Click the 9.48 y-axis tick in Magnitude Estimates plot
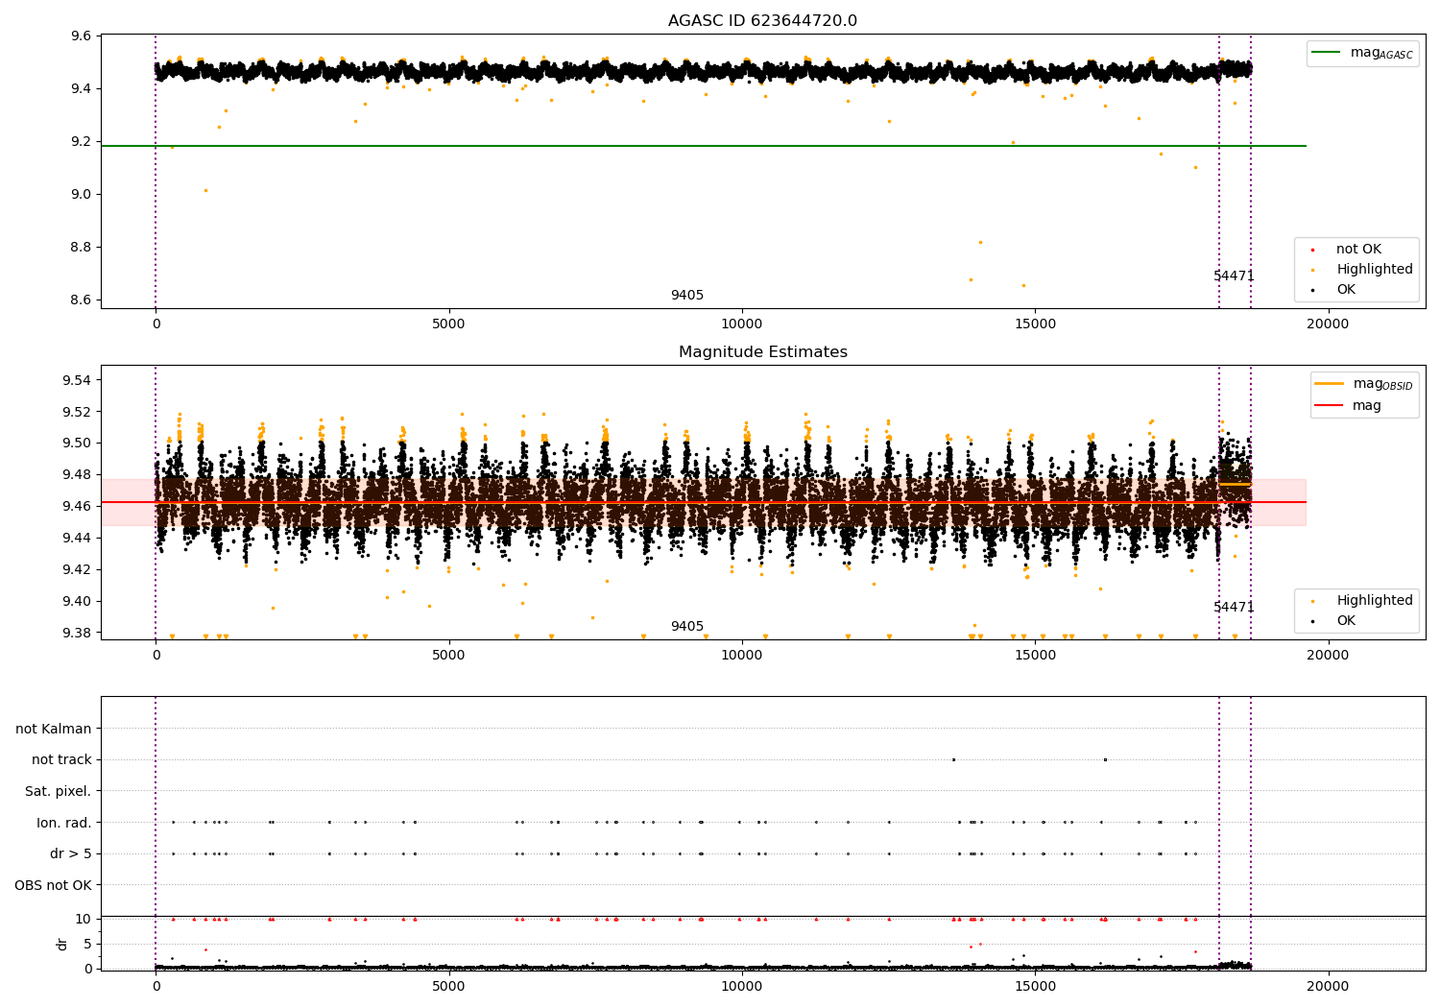This screenshot has width=1440, height=1008. pyautogui.click(x=77, y=475)
